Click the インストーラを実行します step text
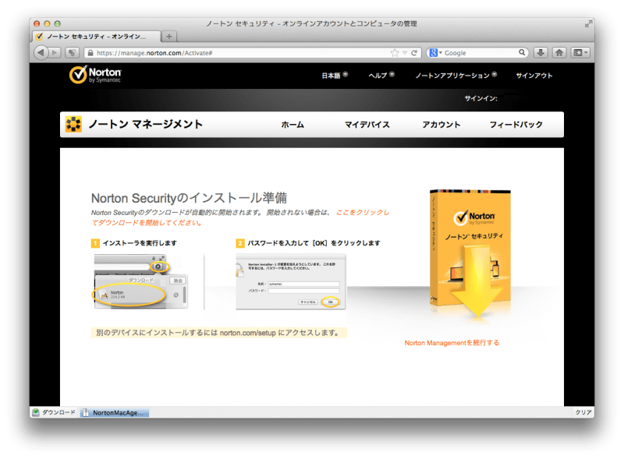The image size is (624, 459). (140, 243)
